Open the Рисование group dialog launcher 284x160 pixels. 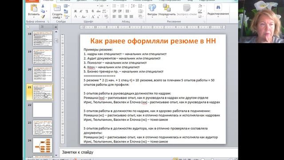click(x=204, y=22)
